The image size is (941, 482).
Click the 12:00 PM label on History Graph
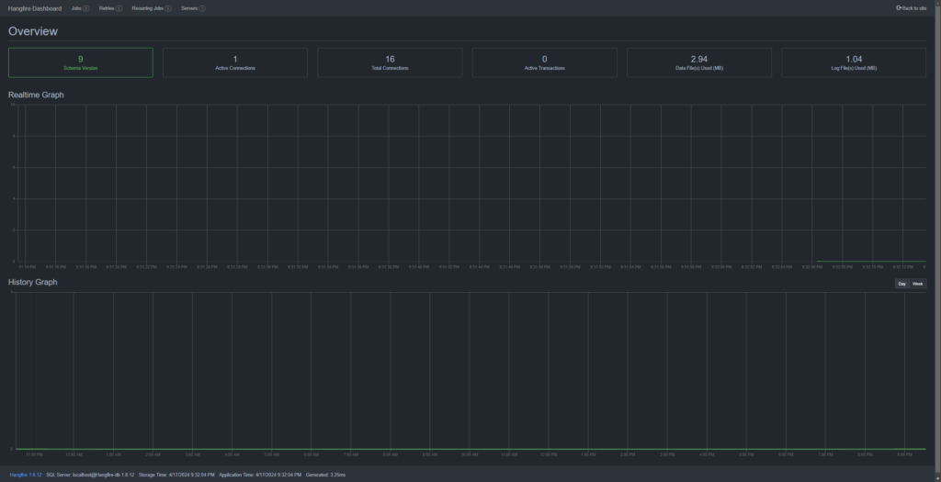click(x=549, y=455)
